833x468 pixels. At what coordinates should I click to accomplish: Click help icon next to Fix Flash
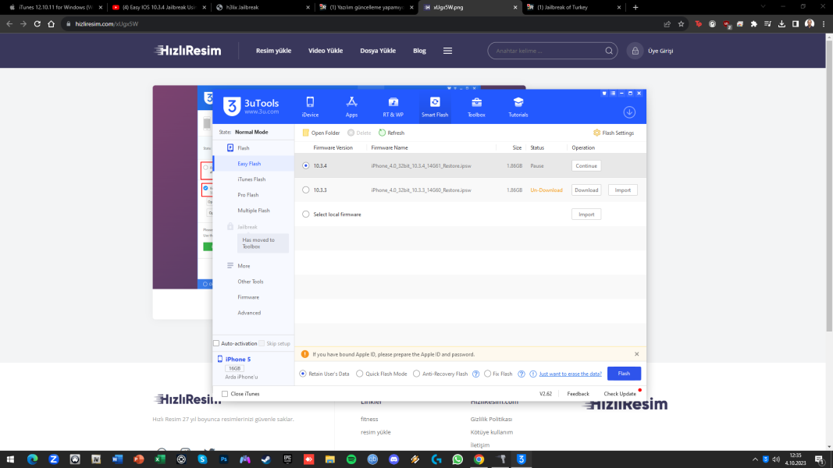[521, 374]
